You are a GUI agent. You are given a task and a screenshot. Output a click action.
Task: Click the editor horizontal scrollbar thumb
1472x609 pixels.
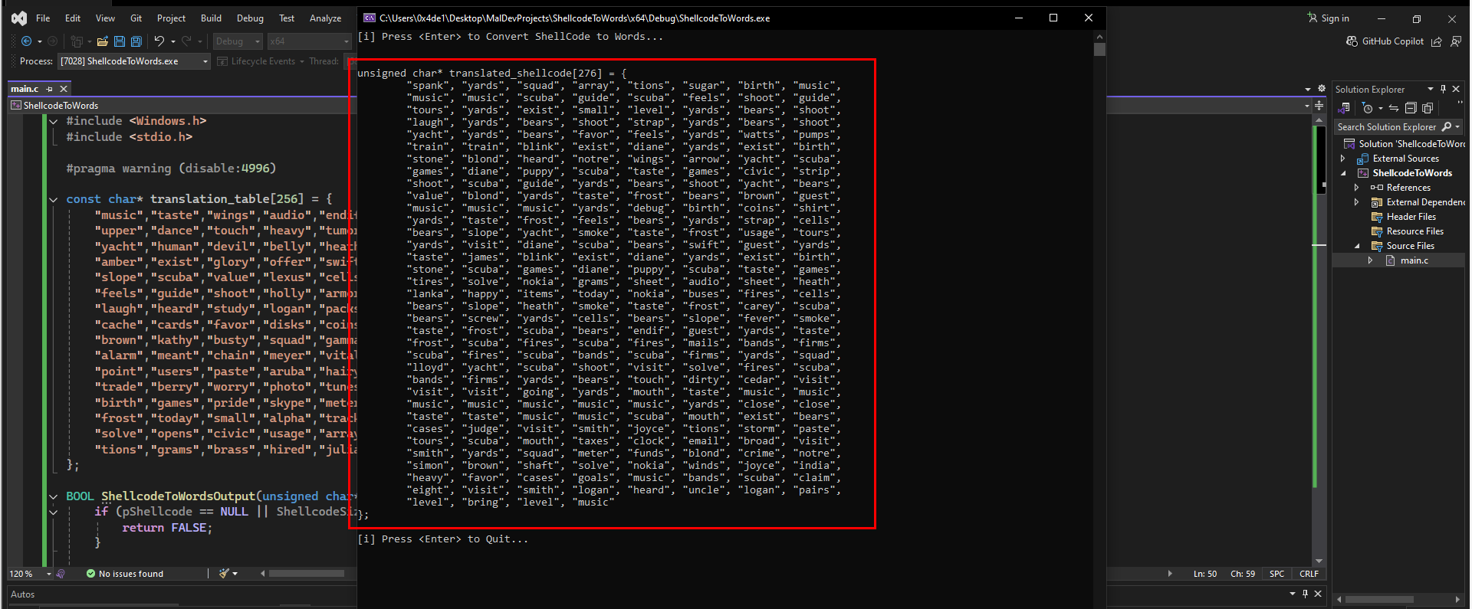coord(306,573)
